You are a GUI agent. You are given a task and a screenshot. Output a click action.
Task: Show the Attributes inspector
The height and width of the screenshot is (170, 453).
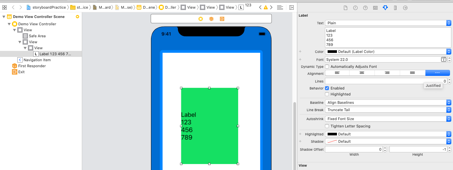pos(385,8)
